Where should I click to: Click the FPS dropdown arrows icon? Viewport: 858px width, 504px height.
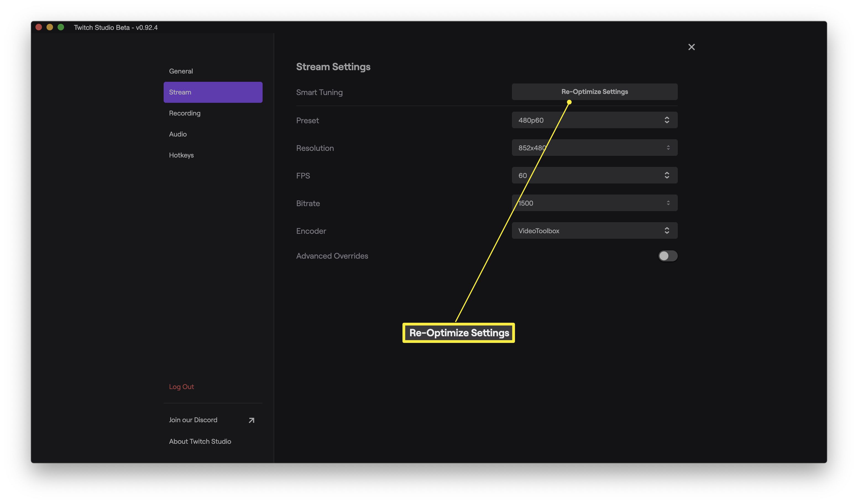tap(667, 175)
